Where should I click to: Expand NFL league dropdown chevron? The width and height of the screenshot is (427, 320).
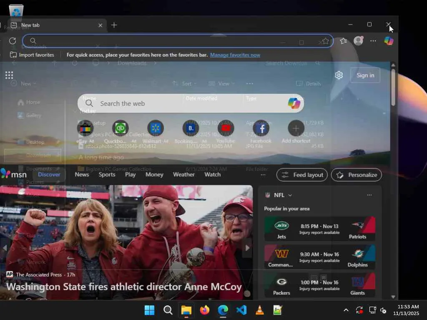tap(290, 195)
